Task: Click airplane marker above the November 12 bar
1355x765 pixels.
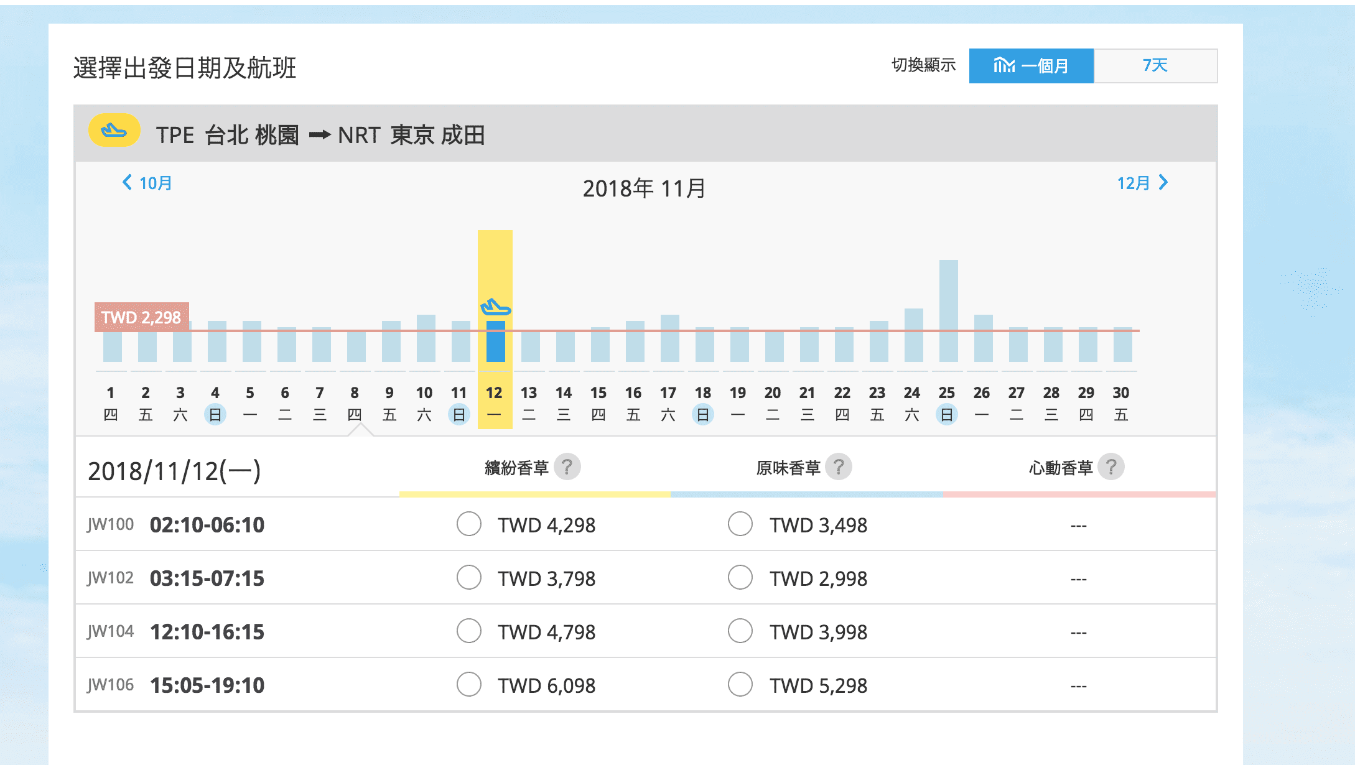Action: pos(495,307)
